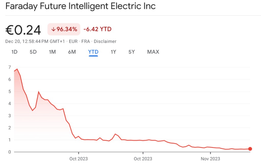Select the MAX time range
Screen dimensions: 261x167
pyautogui.click(x=153, y=52)
